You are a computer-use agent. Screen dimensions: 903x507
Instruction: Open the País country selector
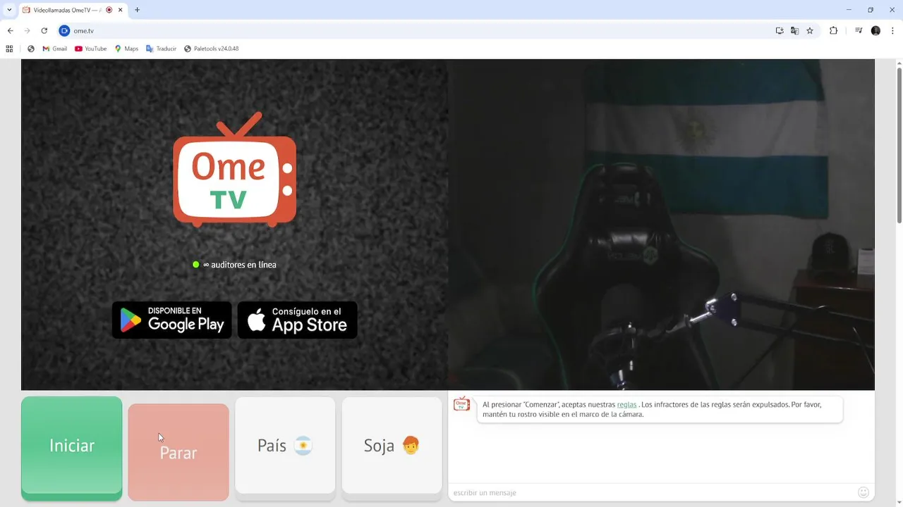[285, 446]
